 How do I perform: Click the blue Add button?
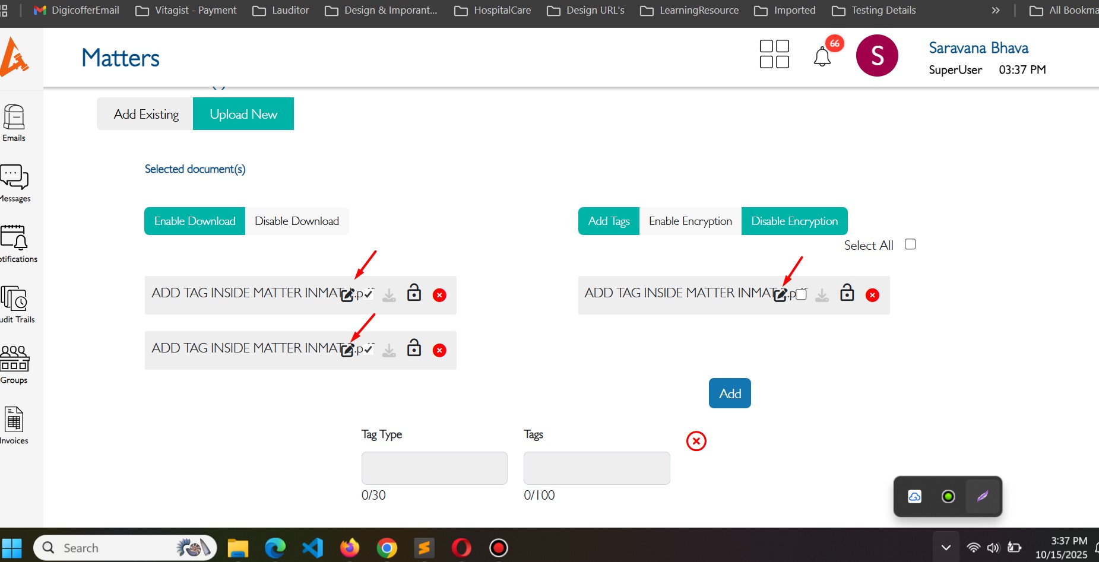tap(730, 393)
